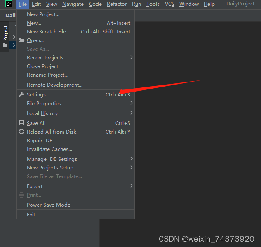The width and height of the screenshot is (261, 247).
Task: Open Remote Development...
Action: point(75,85)
